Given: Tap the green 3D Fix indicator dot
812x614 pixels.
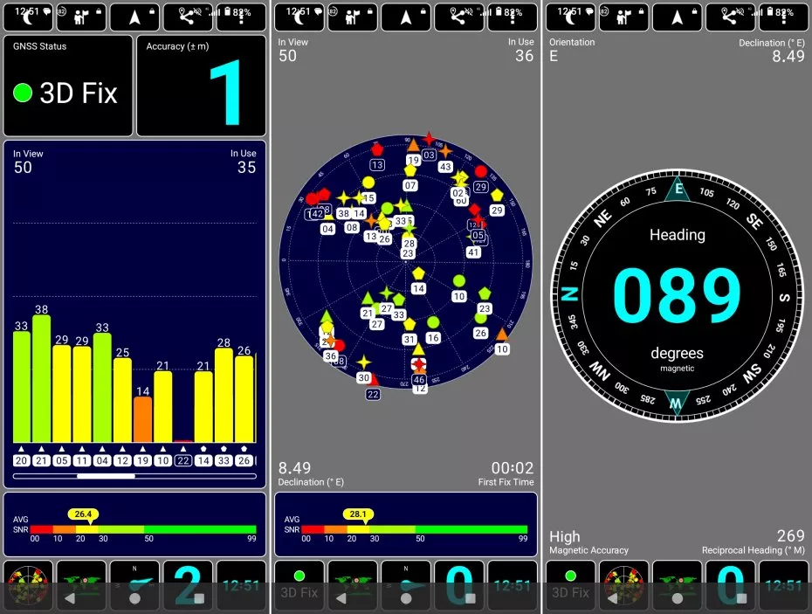Looking at the screenshot, I should pyautogui.click(x=23, y=93).
